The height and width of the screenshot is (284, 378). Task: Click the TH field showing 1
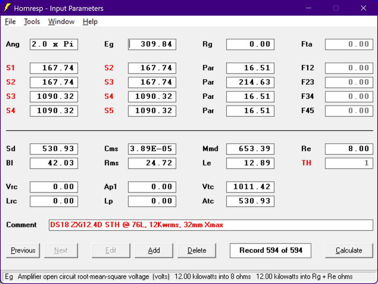coord(349,163)
